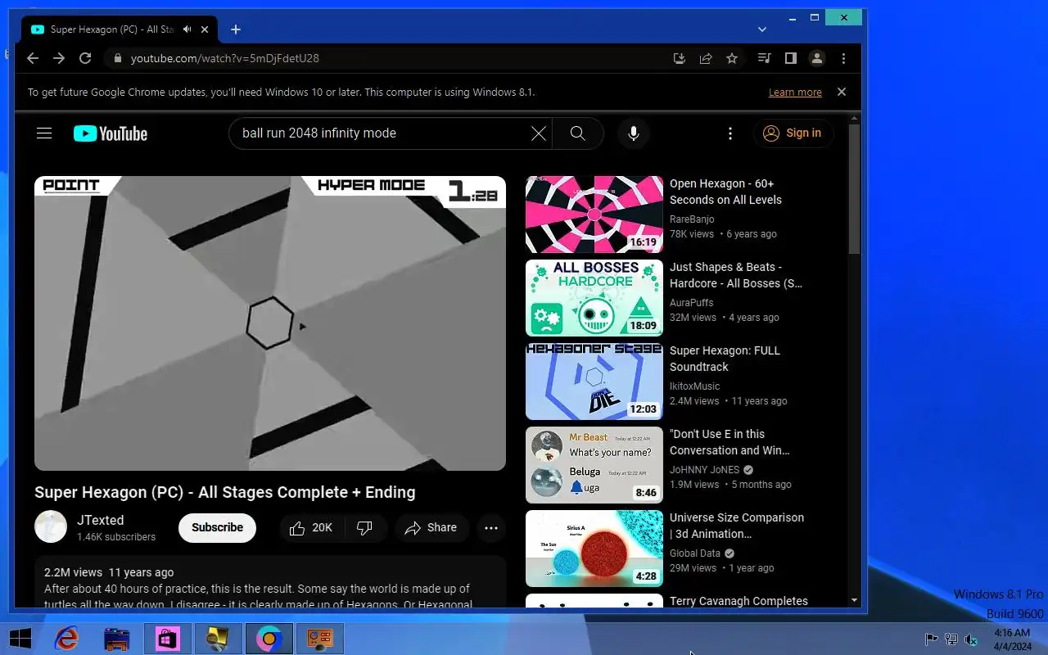Click the install app icon in address bar
This screenshot has height=655, width=1048.
pyautogui.click(x=679, y=58)
